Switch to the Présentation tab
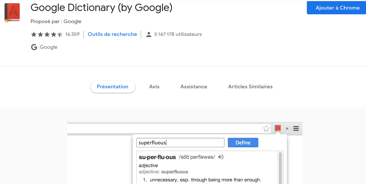366x184 pixels. [112, 87]
